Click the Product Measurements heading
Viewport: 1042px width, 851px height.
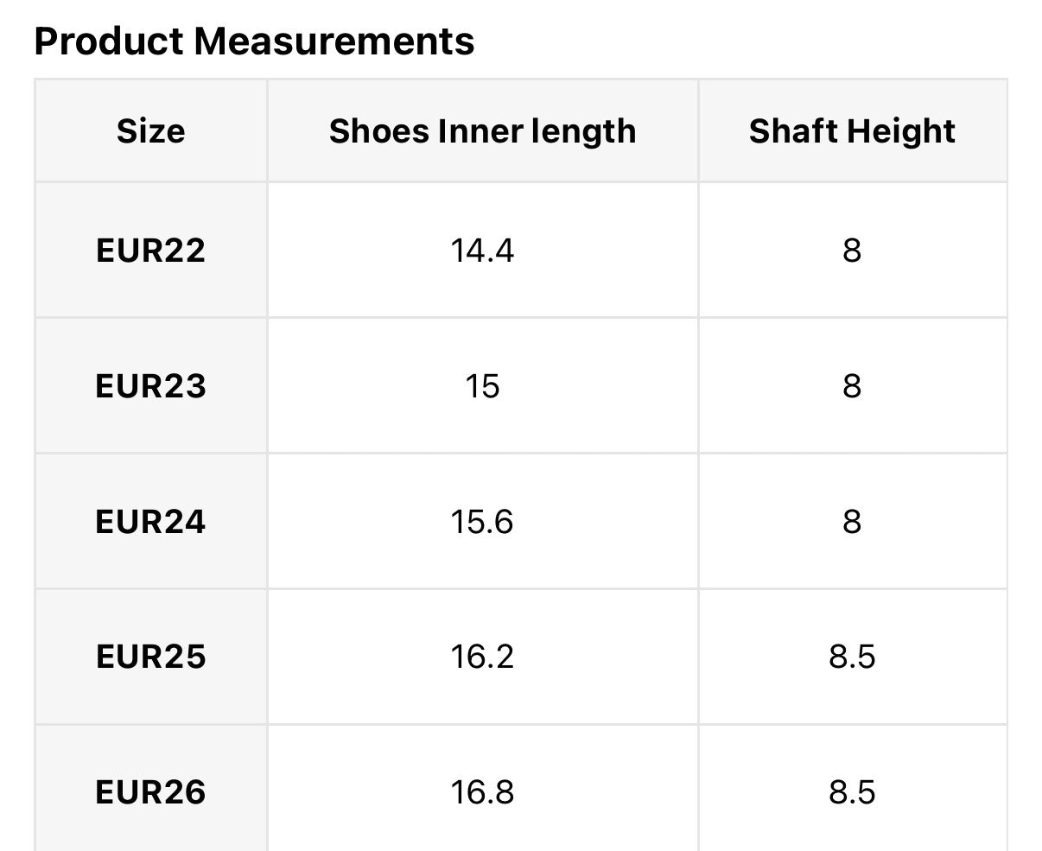click(254, 41)
